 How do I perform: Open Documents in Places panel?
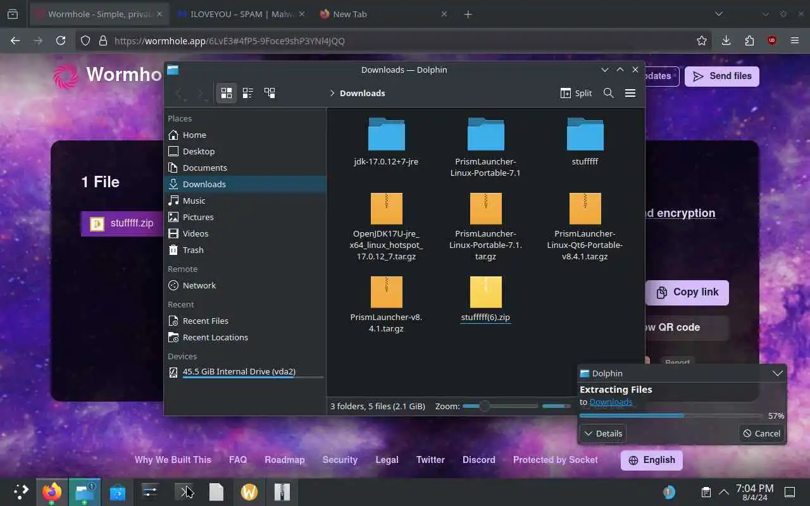(x=246, y=168)
